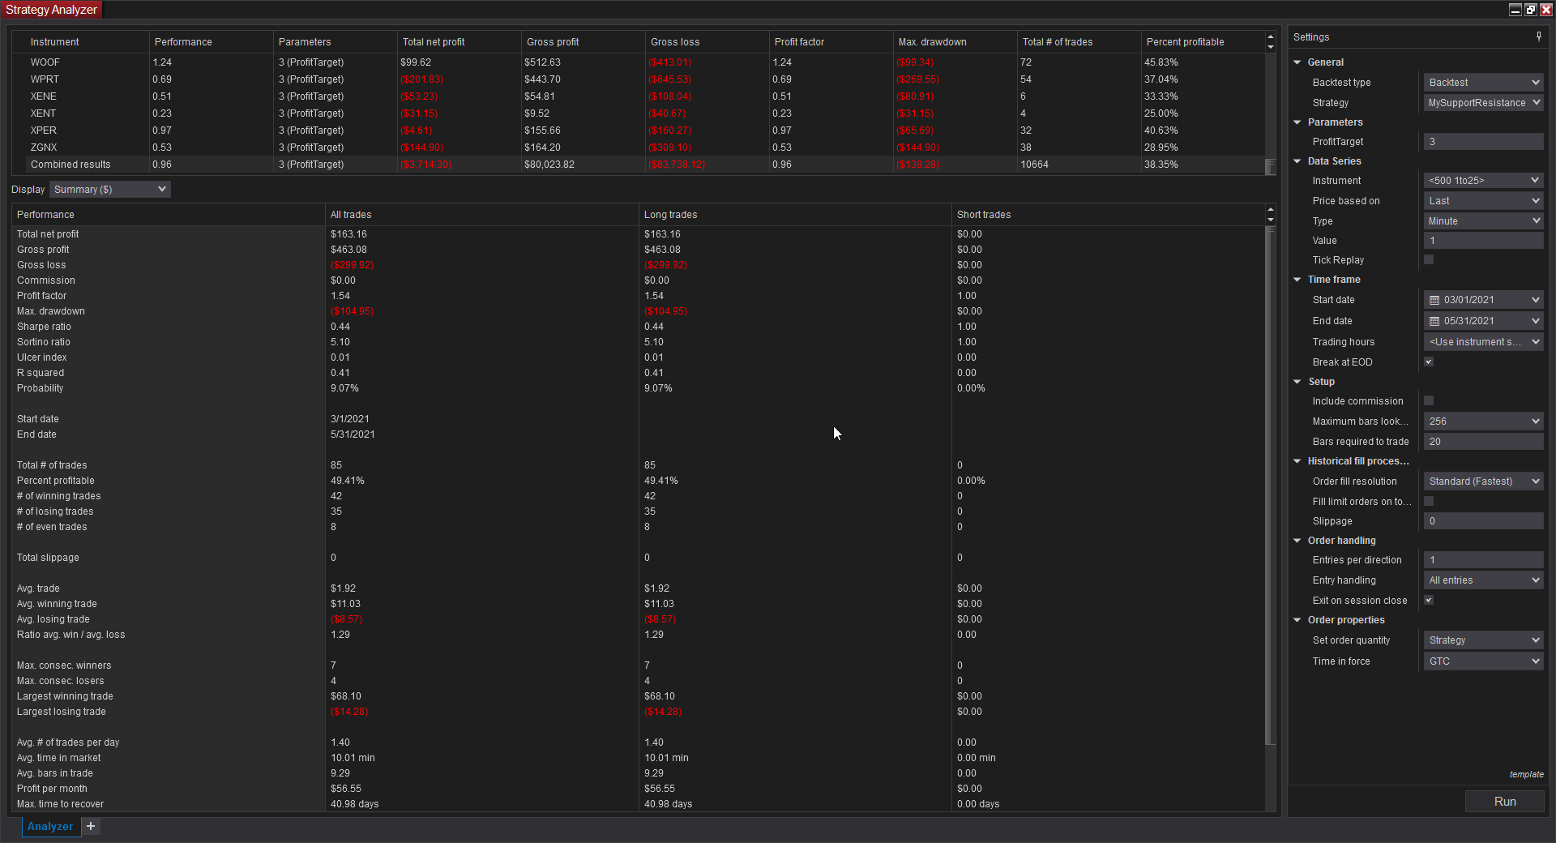Screen dimensions: 1556x843
Task: Switch to the Analyzer tab
Action: pos(50,826)
